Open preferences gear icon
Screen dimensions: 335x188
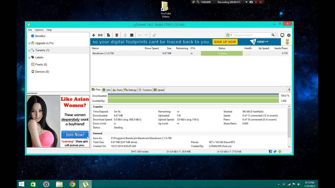(289, 35)
